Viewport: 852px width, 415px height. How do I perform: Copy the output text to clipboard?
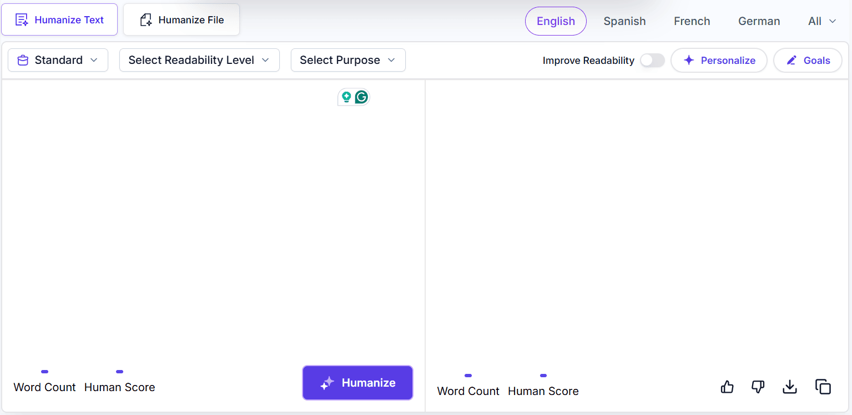click(x=823, y=387)
